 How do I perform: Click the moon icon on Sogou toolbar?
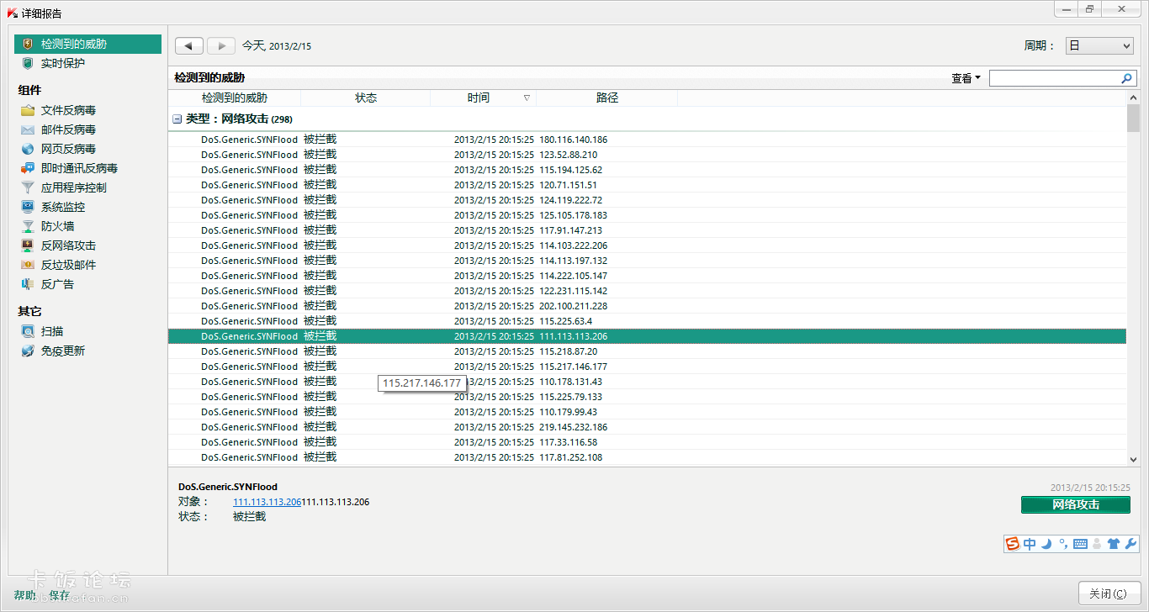point(1047,544)
